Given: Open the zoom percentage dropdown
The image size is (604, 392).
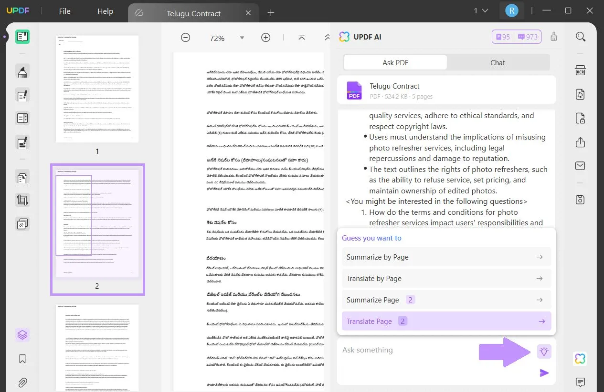Looking at the screenshot, I should point(242,38).
